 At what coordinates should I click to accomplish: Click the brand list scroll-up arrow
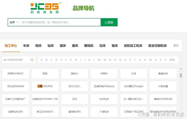pyautogui.click(x=181, y=69)
